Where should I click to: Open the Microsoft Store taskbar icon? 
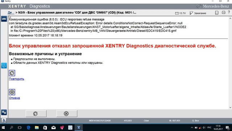point(45,128)
